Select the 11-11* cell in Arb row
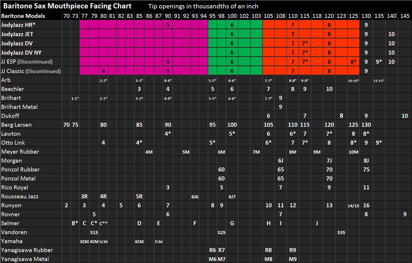 coord(379,81)
